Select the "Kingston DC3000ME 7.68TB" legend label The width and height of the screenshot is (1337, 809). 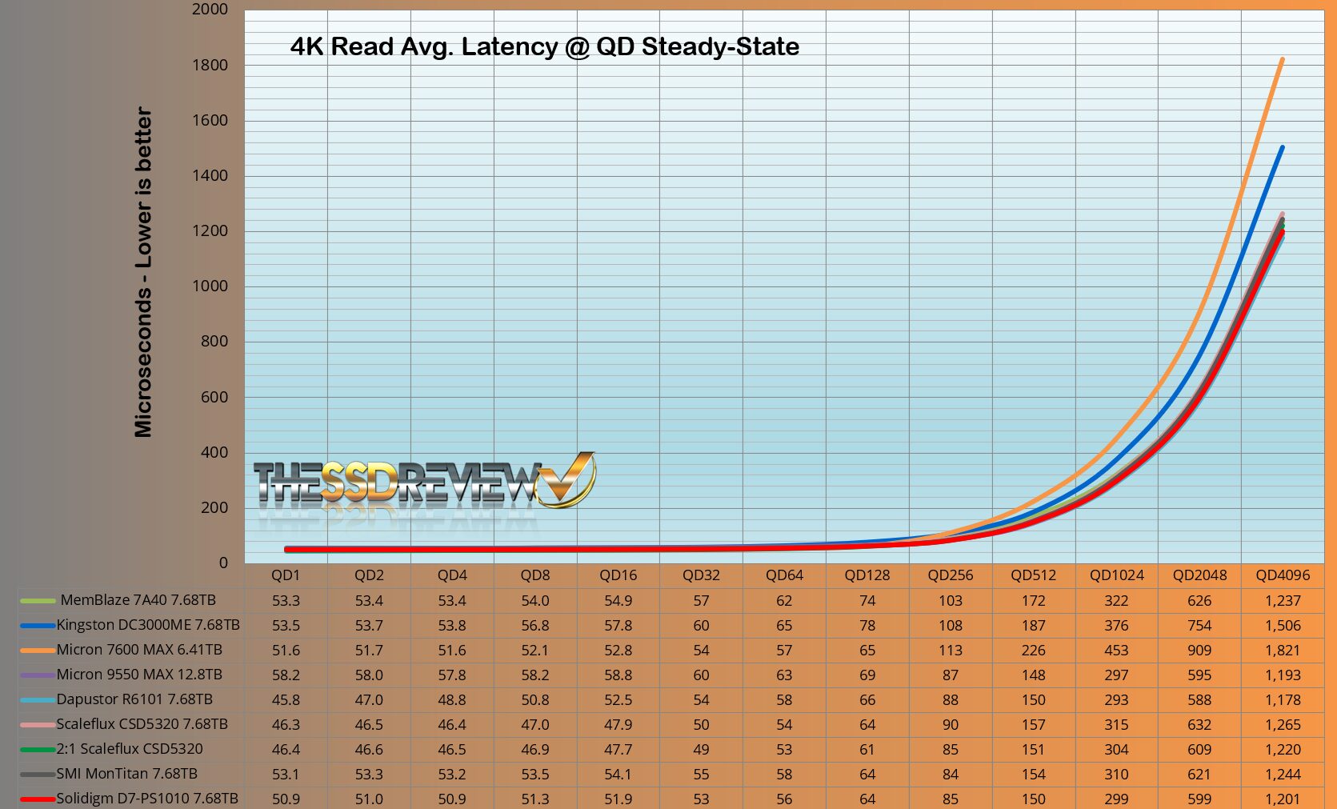tap(148, 625)
